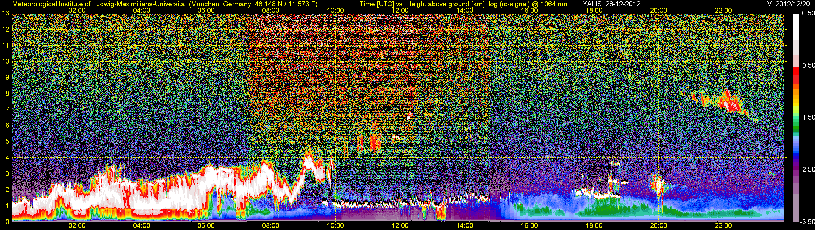Pick the 4 km height axis label
Image resolution: width=815 pixels, height=230 pixels.
[x=8, y=158]
